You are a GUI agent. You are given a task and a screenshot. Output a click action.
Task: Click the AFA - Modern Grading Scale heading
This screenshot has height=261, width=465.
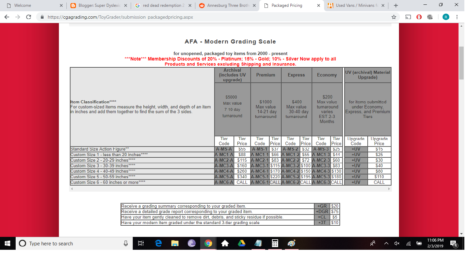coord(230,41)
